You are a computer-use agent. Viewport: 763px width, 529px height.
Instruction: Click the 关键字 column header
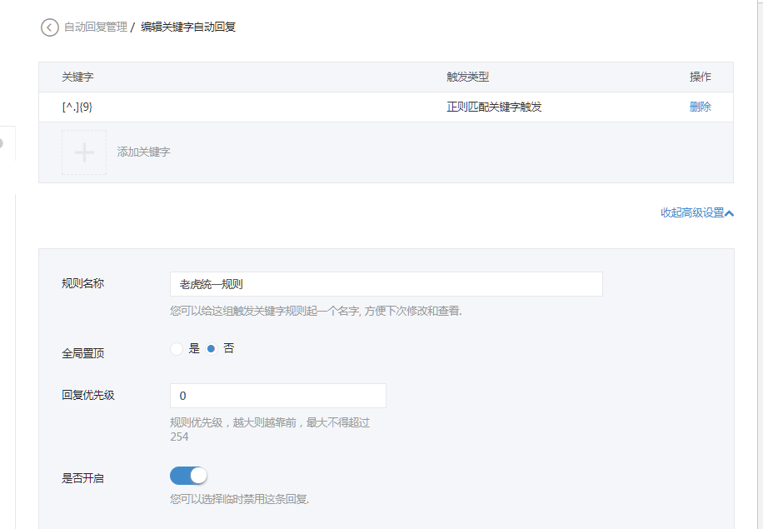pos(77,77)
